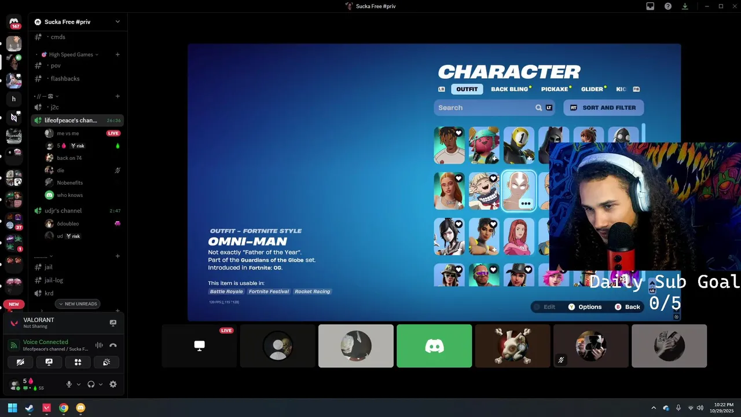
Task: Jump to NEW UNREADS
Action: 78,304
